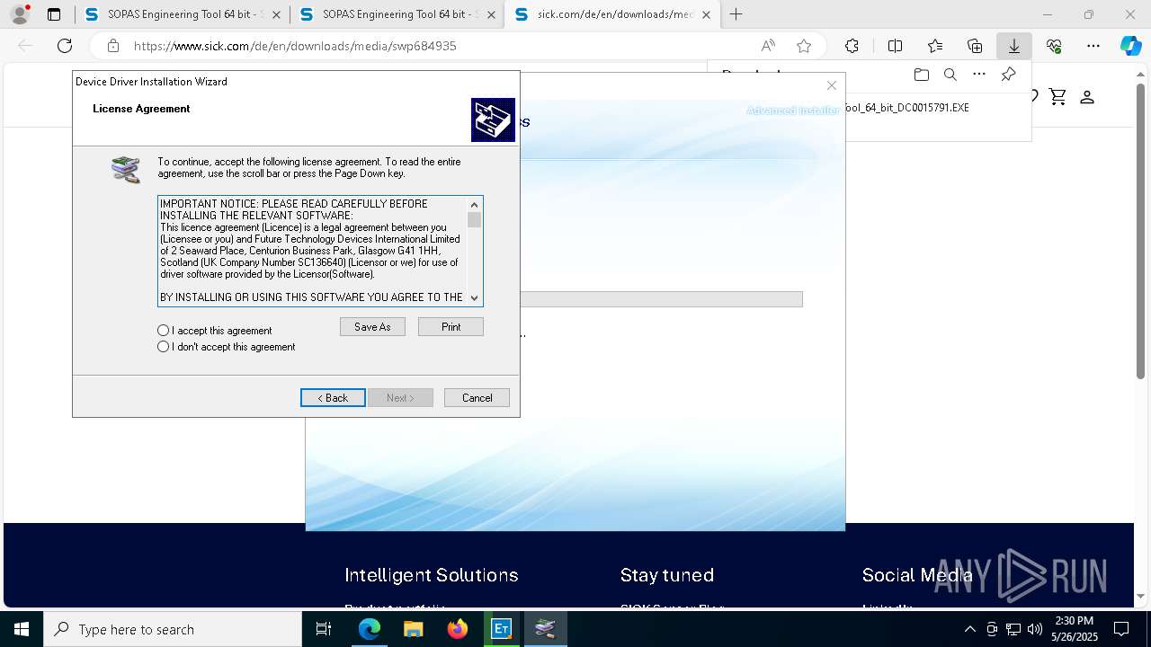
Task: Click Intelligent Solutions footer heading
Action: coord(432,575)
